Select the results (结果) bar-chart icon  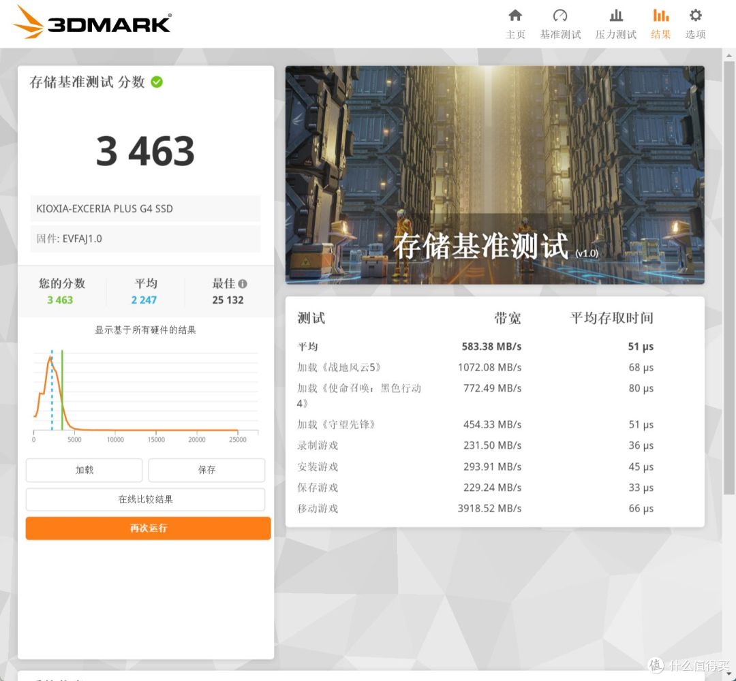660,16
